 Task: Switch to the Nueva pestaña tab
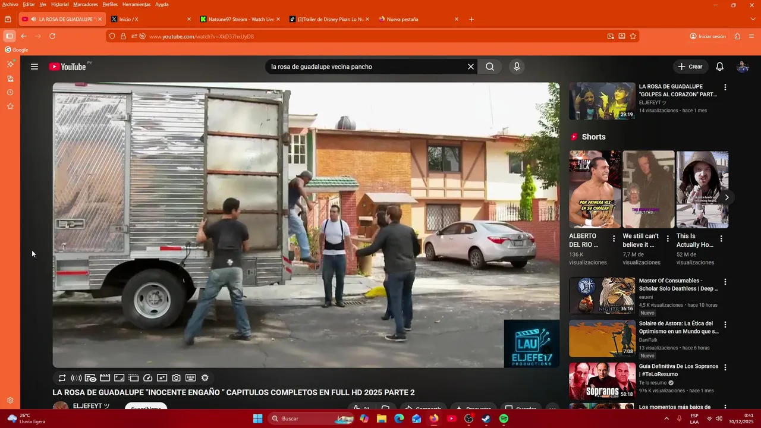click(419, 19)
